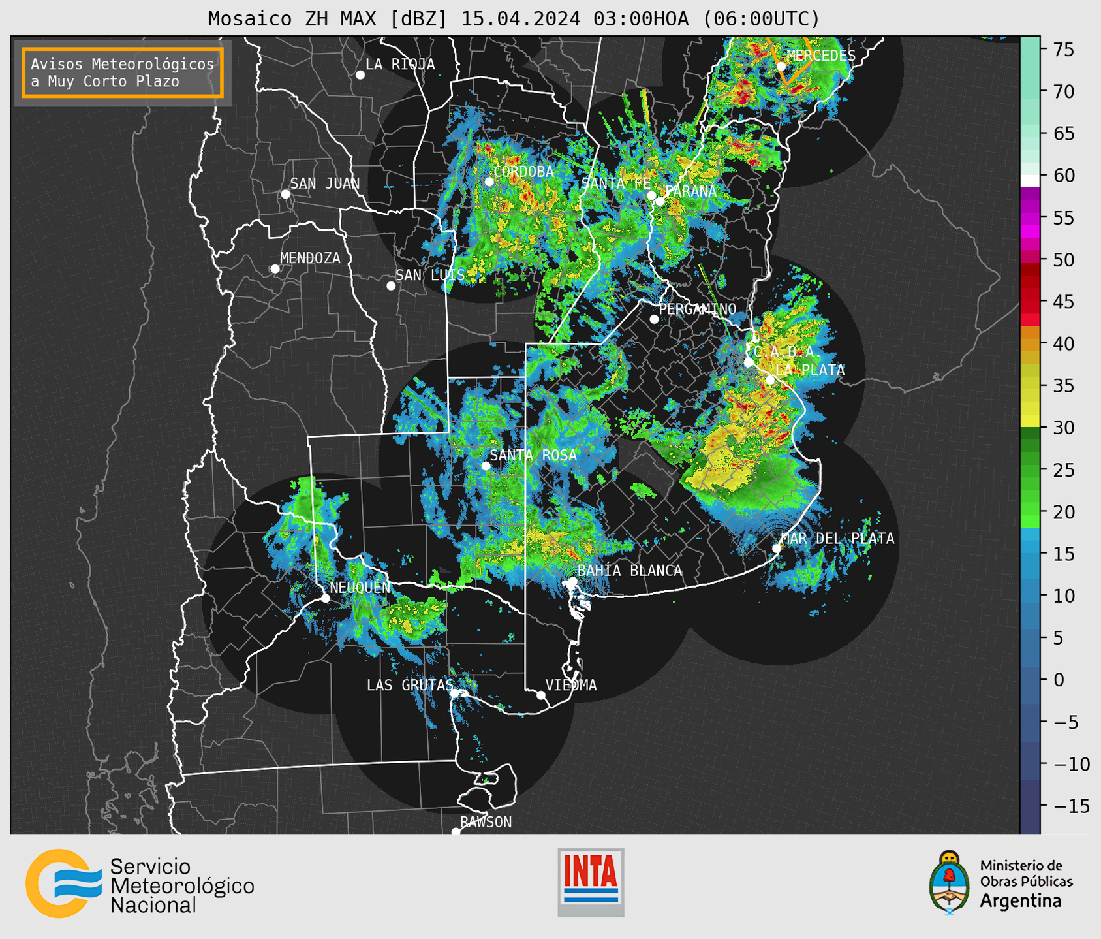Click the LAS GRUTAS city marker dot
This screenshot has width=1101, height=939.
tap(455, 693)
